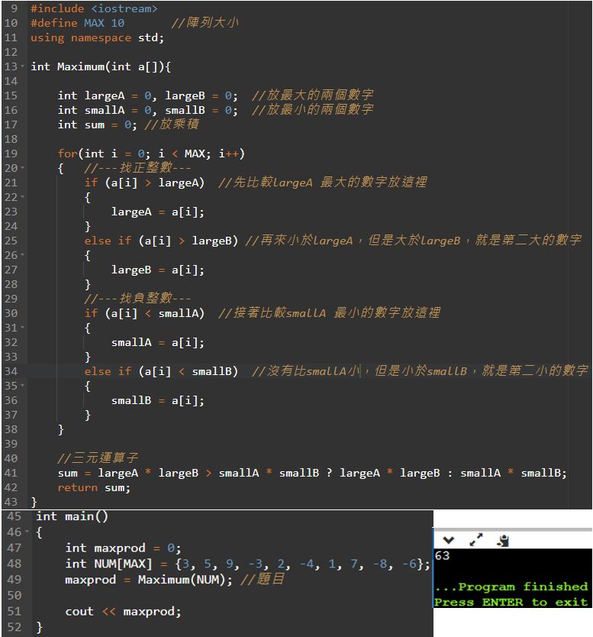Fold the main function at line 46
593x637 pixels.
coord(28,532)
